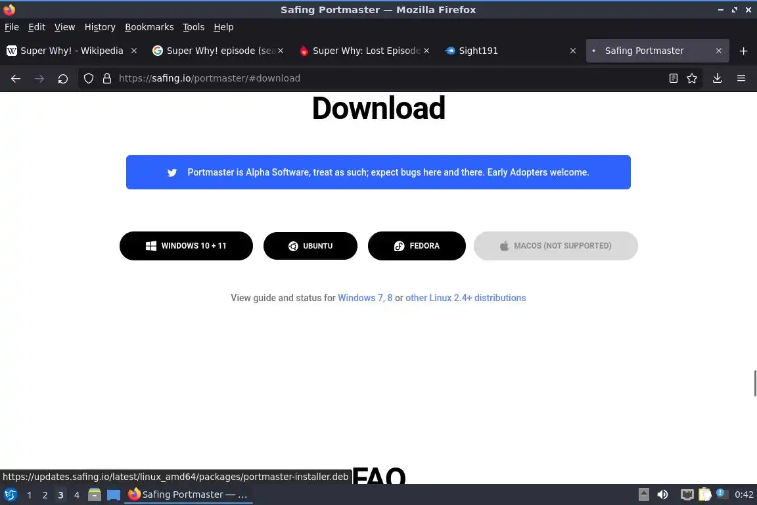Switch to virtual desktop 1
The height and width of the screenshot is (505, 757).
(x=30, y=495)
